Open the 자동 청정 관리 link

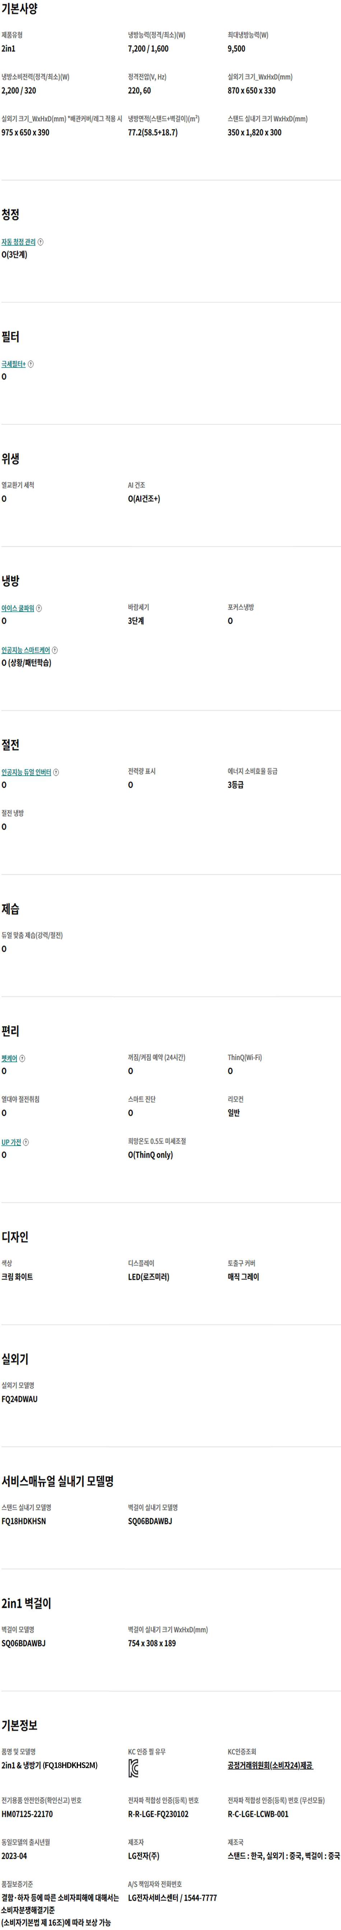pos(19,242)
